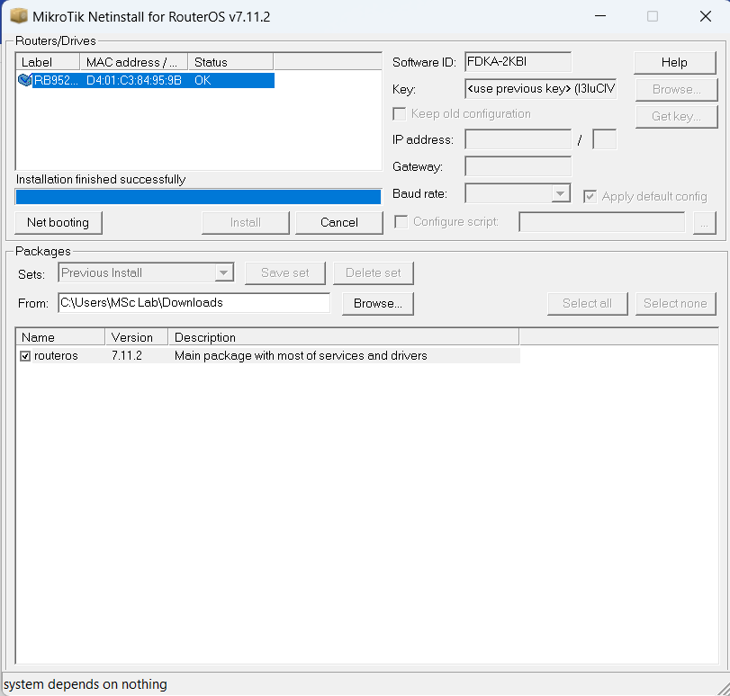Image resolution: width=730 pixels, height=696 pixels.
Task: Open the Baud rate dropdown
Action: tap(561, 193)
